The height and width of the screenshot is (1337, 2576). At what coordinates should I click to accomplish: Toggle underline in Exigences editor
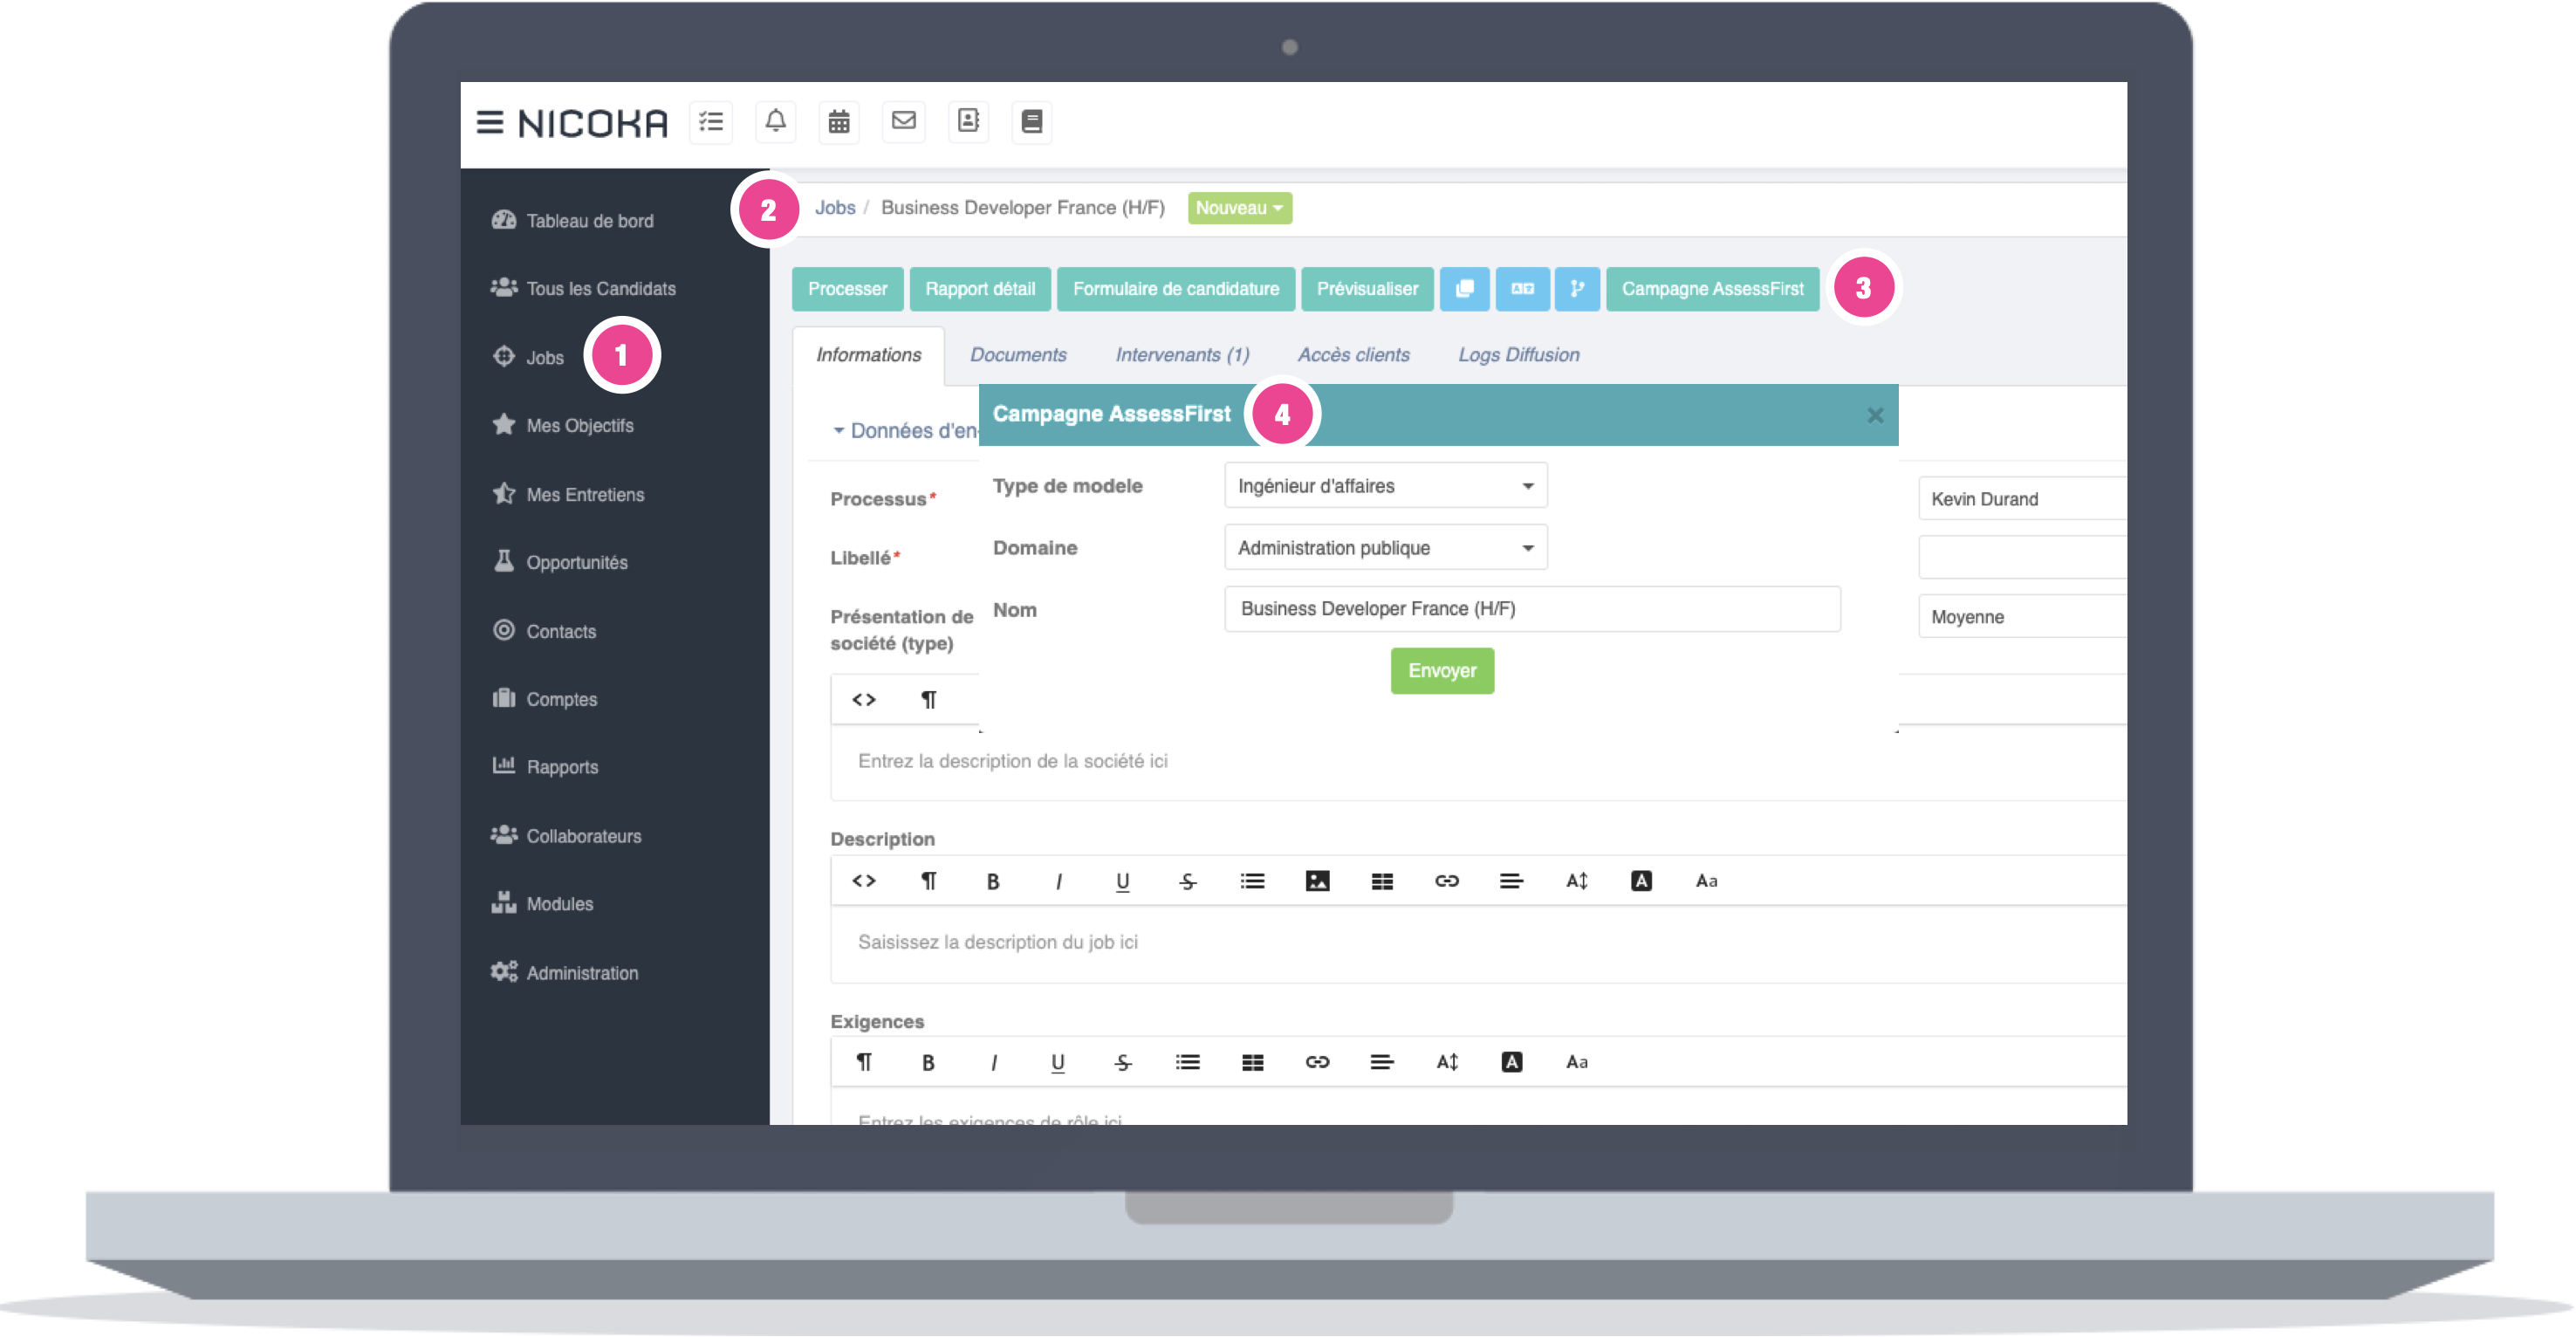[x=1058, y=1063]
